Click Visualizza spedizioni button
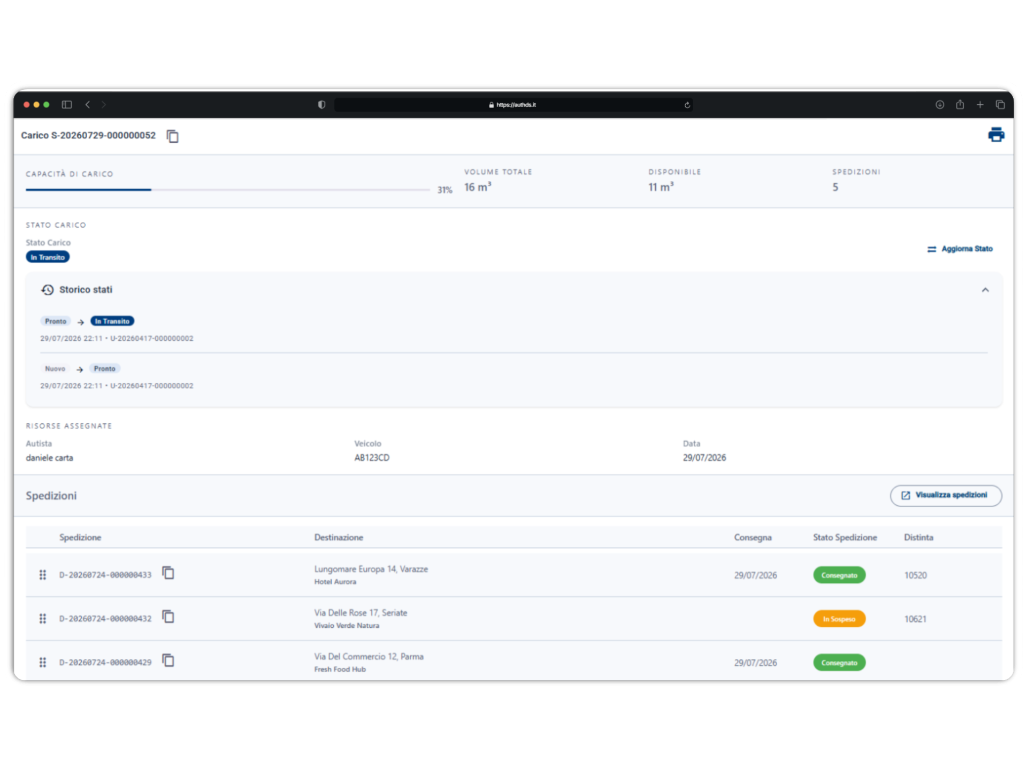 click(x=945, y=495)
